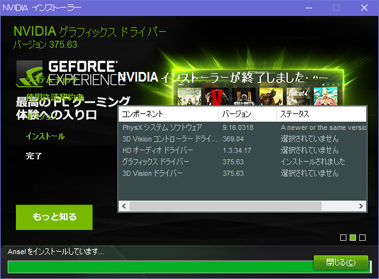379x279 pixels.
Task: Click the right scroll arrow of component list
Action: [x=361, y=206]
